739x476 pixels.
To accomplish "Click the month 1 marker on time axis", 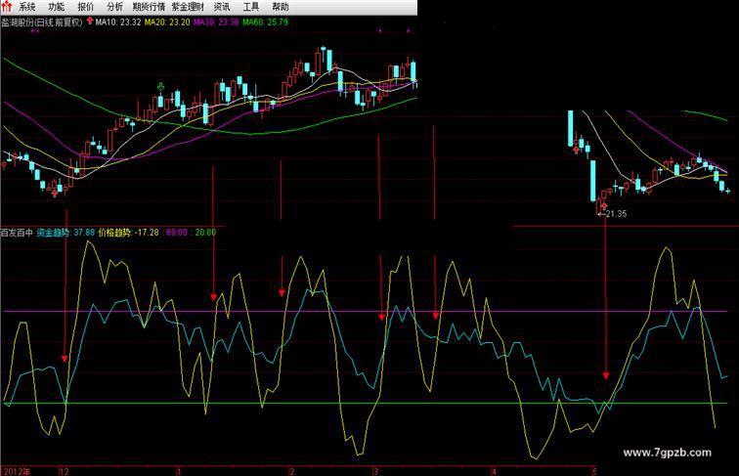I will (x=179, y=471).
